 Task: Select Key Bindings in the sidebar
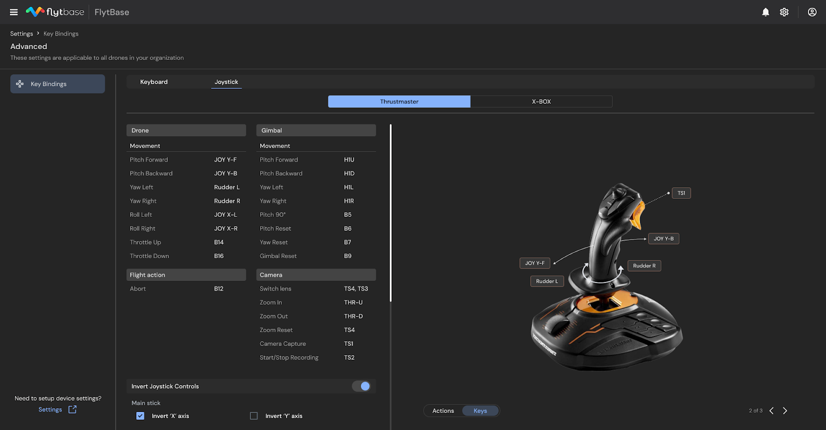57,84
